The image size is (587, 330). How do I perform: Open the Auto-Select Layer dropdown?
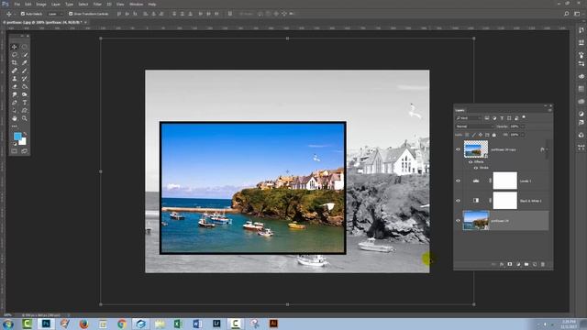click(55, 14)
